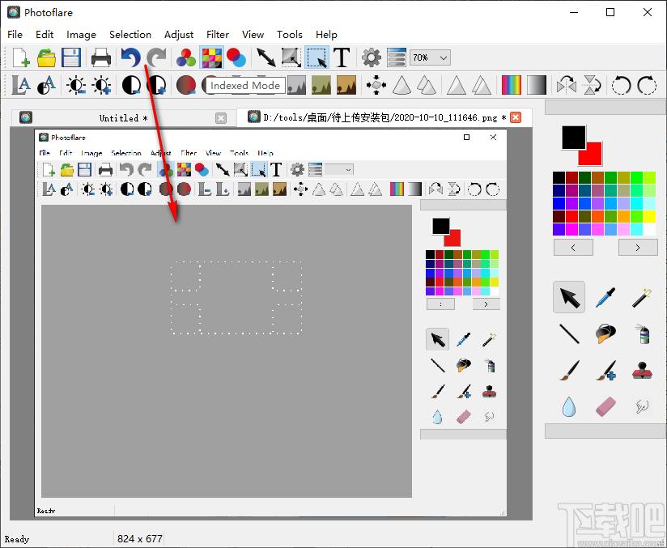Select the paint bucket tool
The height and width of the screenshot is (548, 667).
[605, 333]
